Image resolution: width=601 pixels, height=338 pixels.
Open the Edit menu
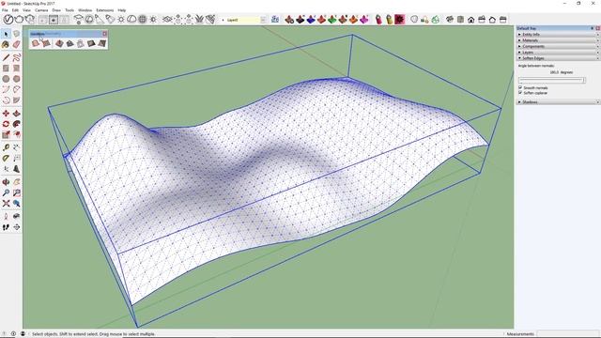click(x=15, y=10)
